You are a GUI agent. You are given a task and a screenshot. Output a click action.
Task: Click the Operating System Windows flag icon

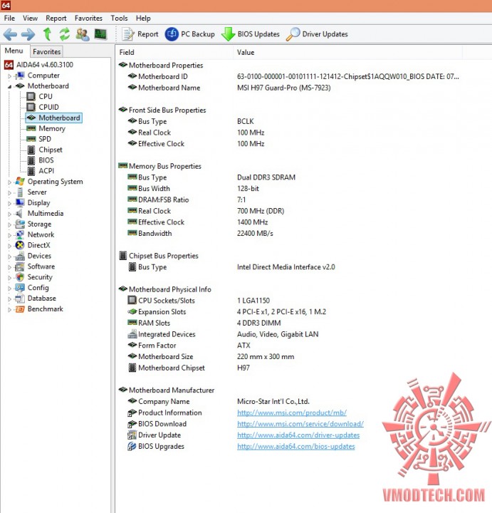click(x=20, y=182)
